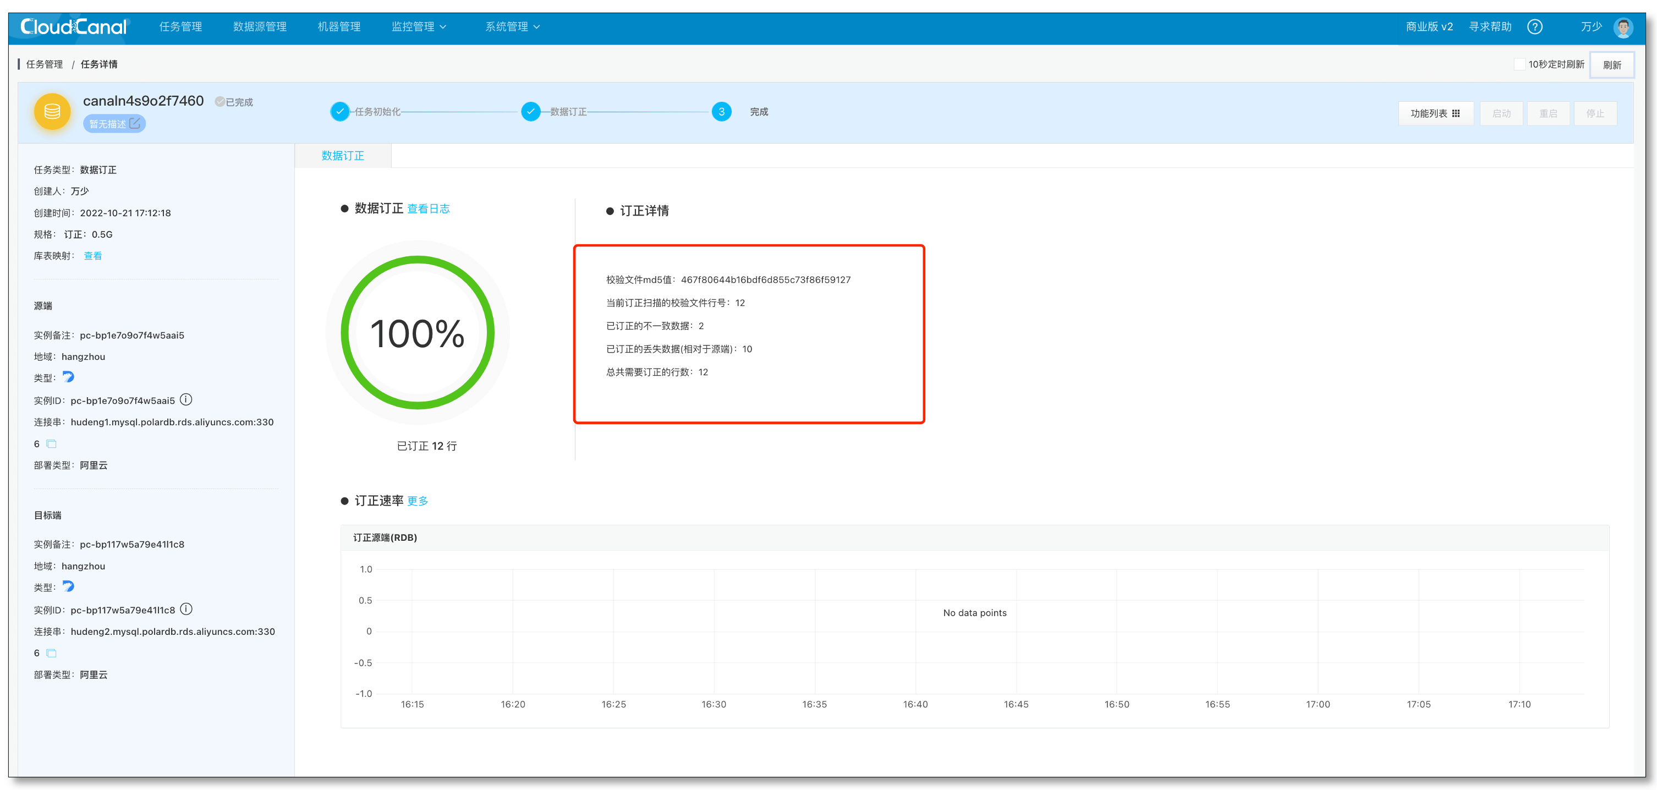This screenshot has height=790, width=1657.
Task: Click the 创建时间 2022-10-21 17:12:18 text
Action: click(102, 213)
